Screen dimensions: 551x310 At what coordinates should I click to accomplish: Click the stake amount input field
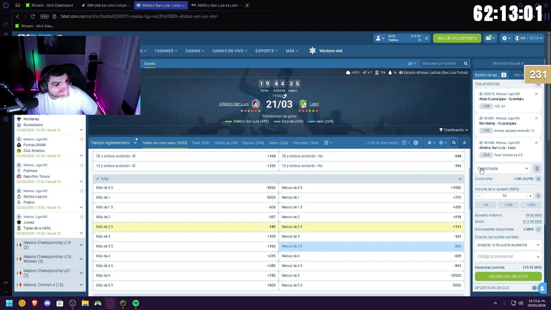tap(504, 196)
